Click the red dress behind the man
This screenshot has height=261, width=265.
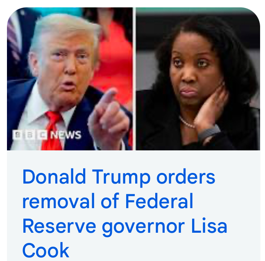(x=115, y=63)
